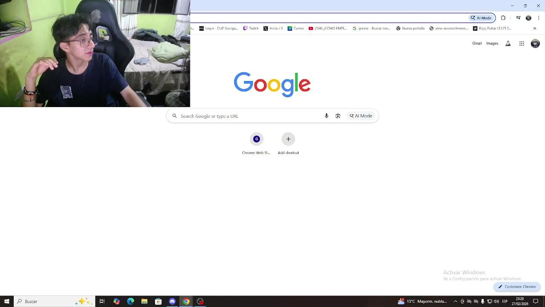Open the Copilot taskbar icon
The image size is (545, 307).
pyautogui.click(x=116, y=301)
